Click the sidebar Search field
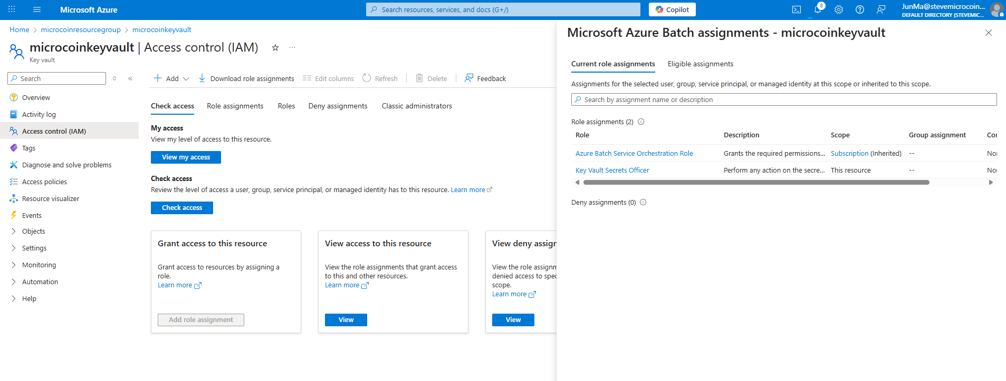This screenshot has height=381, width=1006. click(56, 78)
